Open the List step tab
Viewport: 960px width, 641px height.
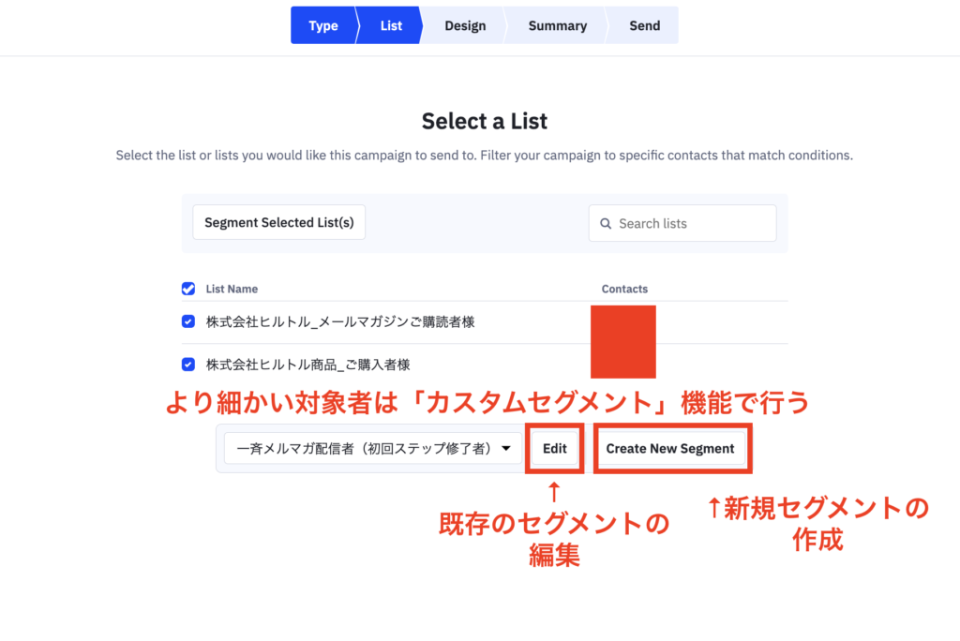391,25
